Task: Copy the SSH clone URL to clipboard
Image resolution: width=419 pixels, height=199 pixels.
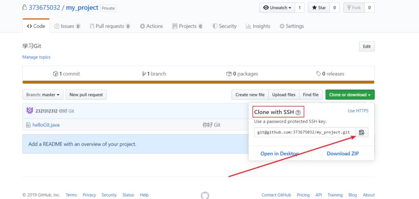Action: pyautogui.click(x=362, y=132)
